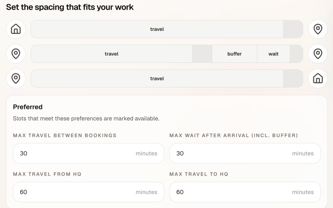Click the third row's travel segment

[157, 78]
